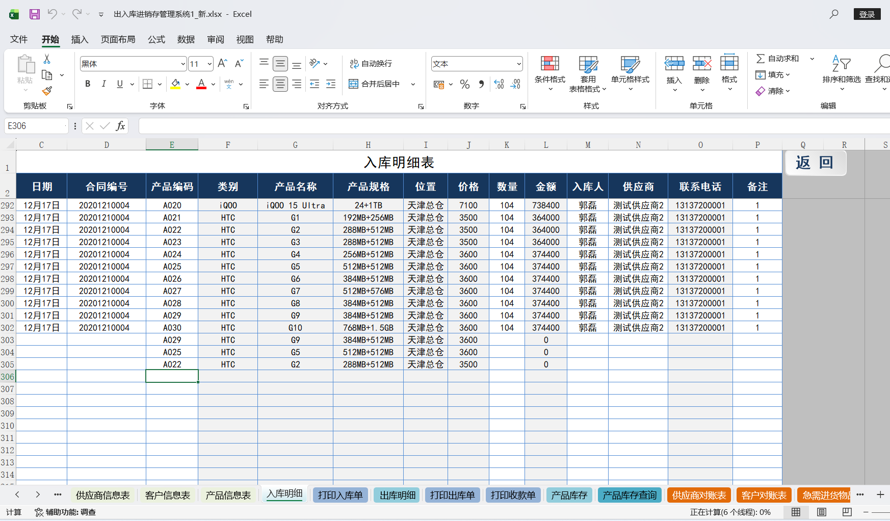Toggle Italic formatting
Image resolution: width=890 pixels, height=521 pixels.
(103, 84)
